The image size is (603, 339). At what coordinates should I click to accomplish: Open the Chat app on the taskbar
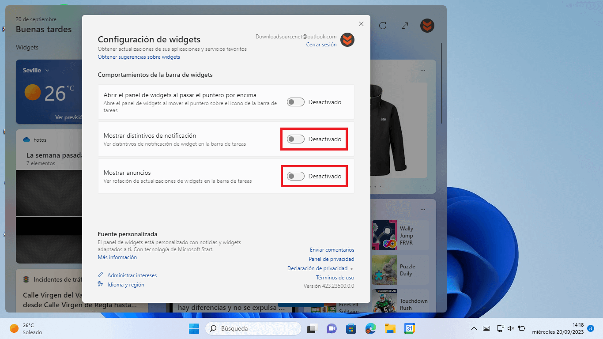click(x=332, y=328)
